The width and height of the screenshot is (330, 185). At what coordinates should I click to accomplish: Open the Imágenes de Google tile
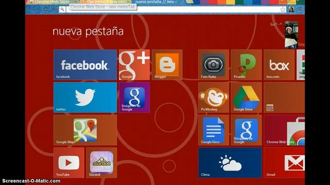point(134,97)
